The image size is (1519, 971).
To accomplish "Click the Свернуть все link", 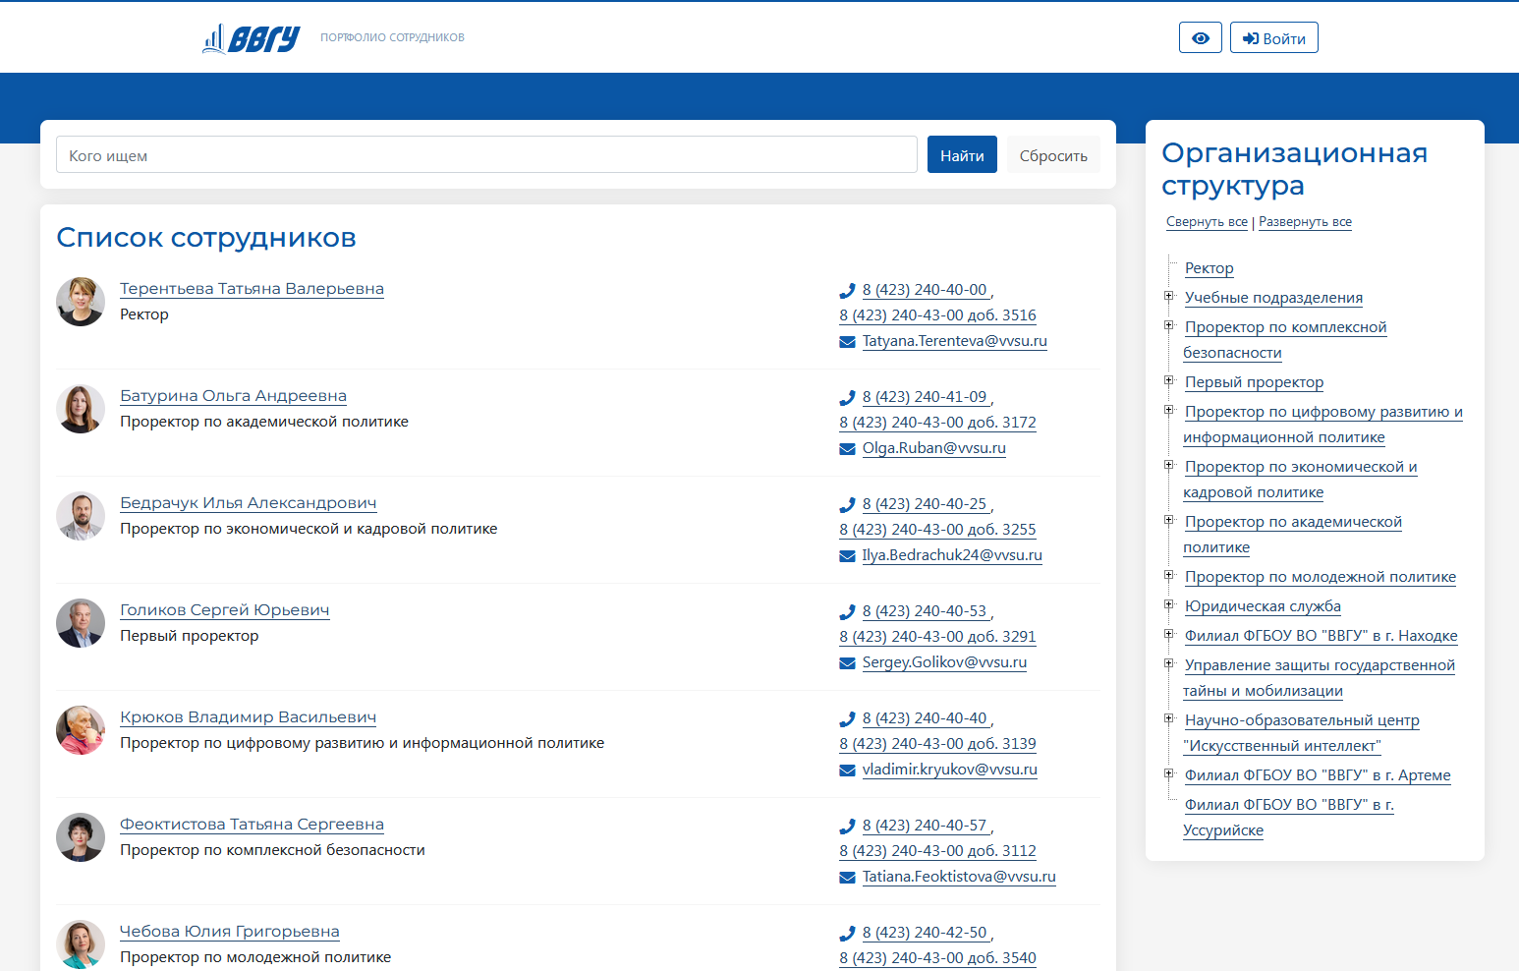I will pos(1207,222).
